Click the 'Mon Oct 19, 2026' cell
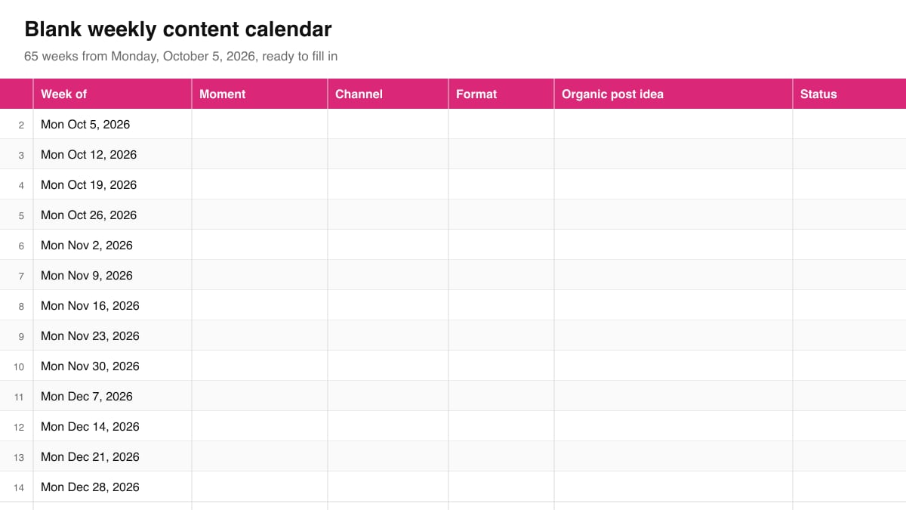Screen dimensions: 906x510 coord(112,184)
